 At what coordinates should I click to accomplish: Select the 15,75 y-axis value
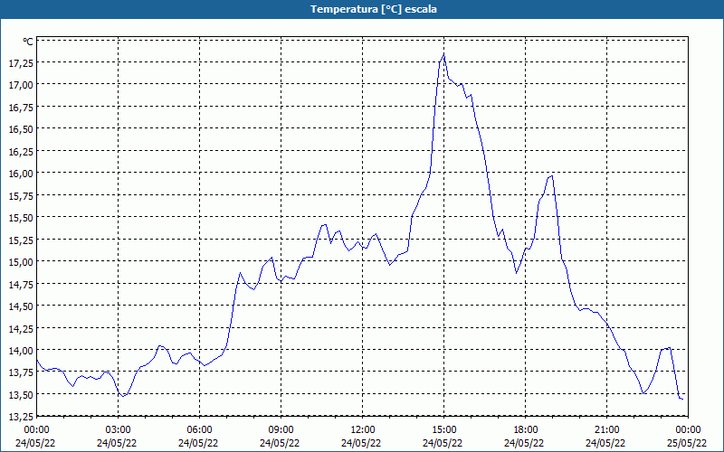pos(21,195)
